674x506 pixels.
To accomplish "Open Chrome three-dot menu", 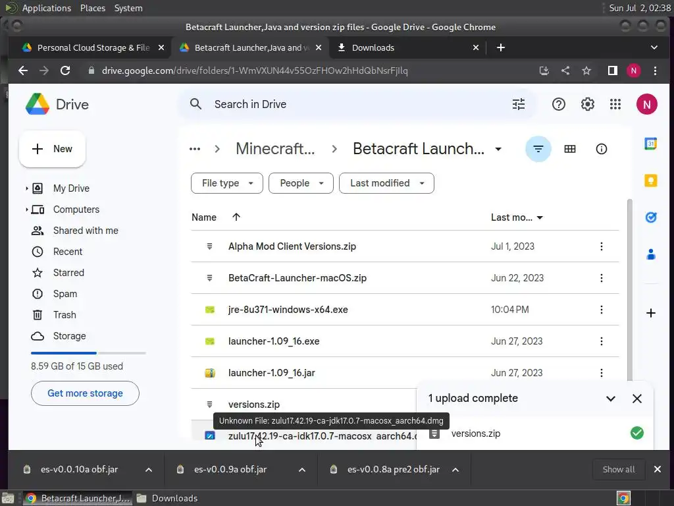I will [x=655, y=70].
